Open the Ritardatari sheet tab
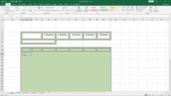 [x=34, y=93]
